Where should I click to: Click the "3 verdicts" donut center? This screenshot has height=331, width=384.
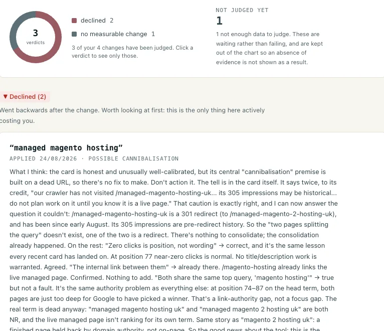36,37
